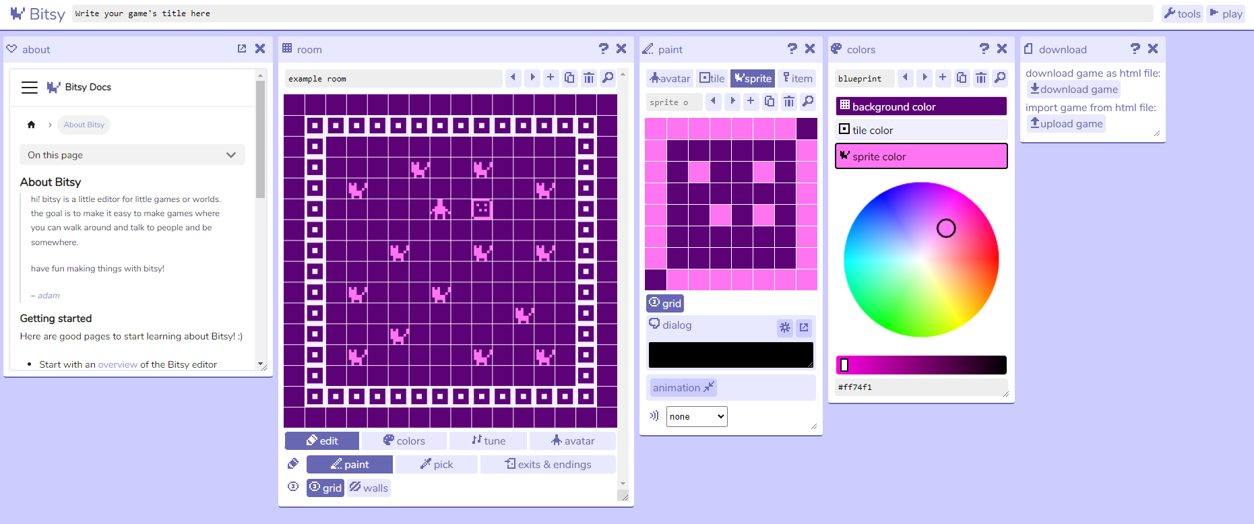Delete the current room
This screenshot has height=524, width=1254.
click(x=588, y=77)
